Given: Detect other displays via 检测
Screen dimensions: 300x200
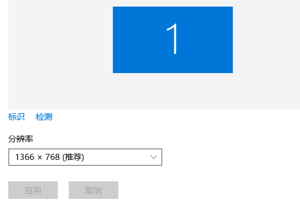Looking at the screenshot, I should point(44,116).
